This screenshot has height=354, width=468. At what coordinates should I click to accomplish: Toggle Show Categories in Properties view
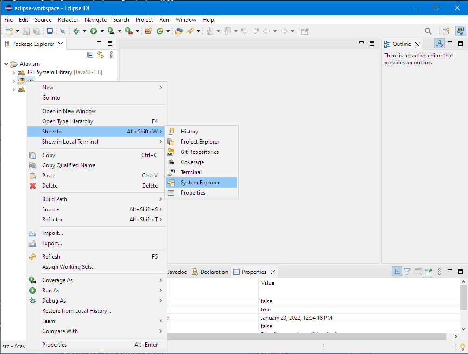pos(397,272)
